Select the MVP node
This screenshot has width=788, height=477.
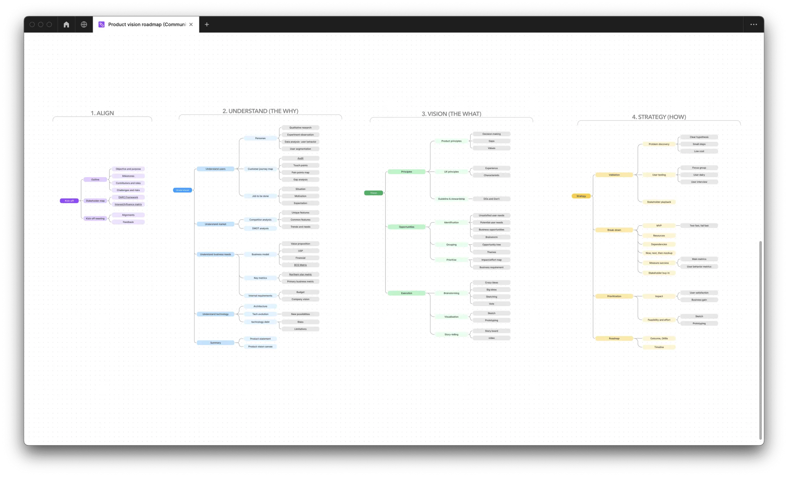coord(659,226)
